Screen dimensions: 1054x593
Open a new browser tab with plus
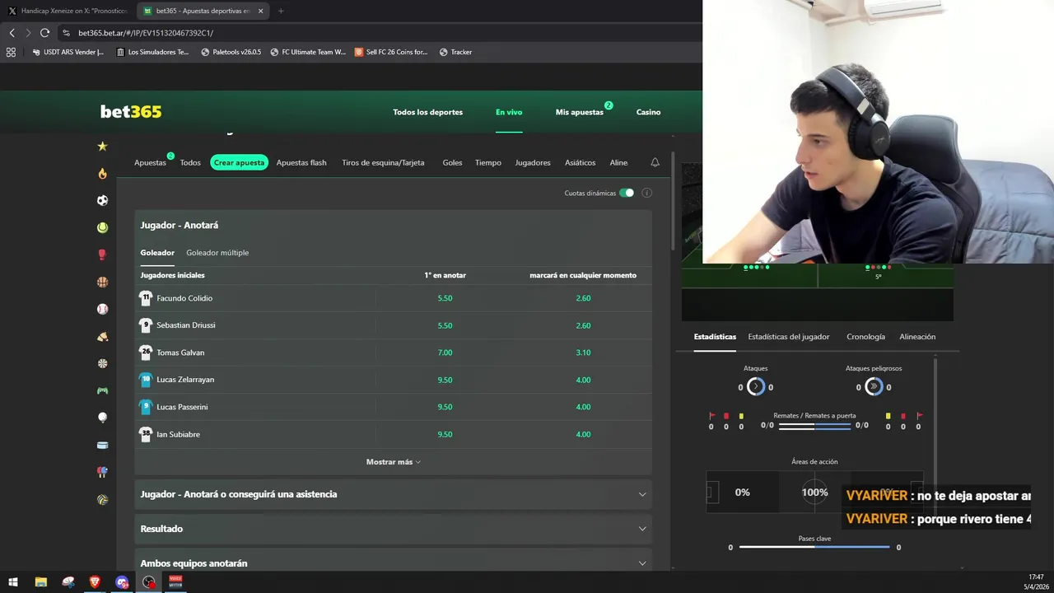tap(281, 11)
